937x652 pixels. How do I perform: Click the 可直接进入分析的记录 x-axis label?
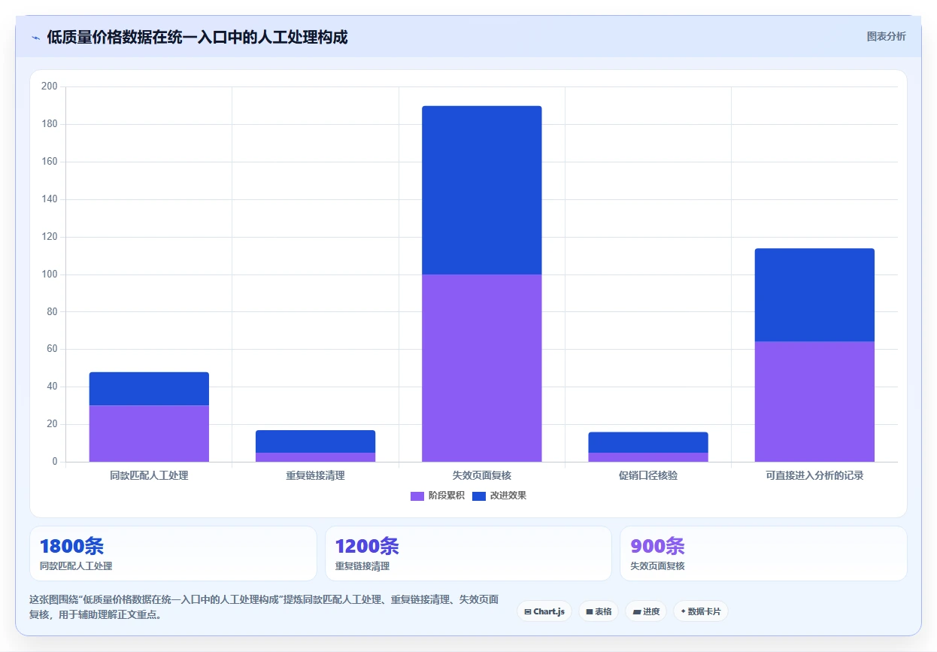pos(814,475)
